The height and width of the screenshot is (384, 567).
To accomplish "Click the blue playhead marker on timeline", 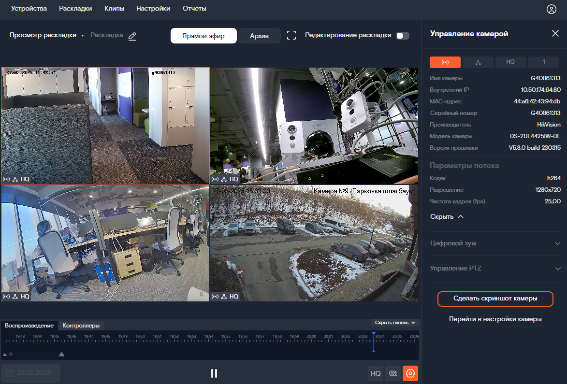I will pyautogui.click(x=374, y=341).
